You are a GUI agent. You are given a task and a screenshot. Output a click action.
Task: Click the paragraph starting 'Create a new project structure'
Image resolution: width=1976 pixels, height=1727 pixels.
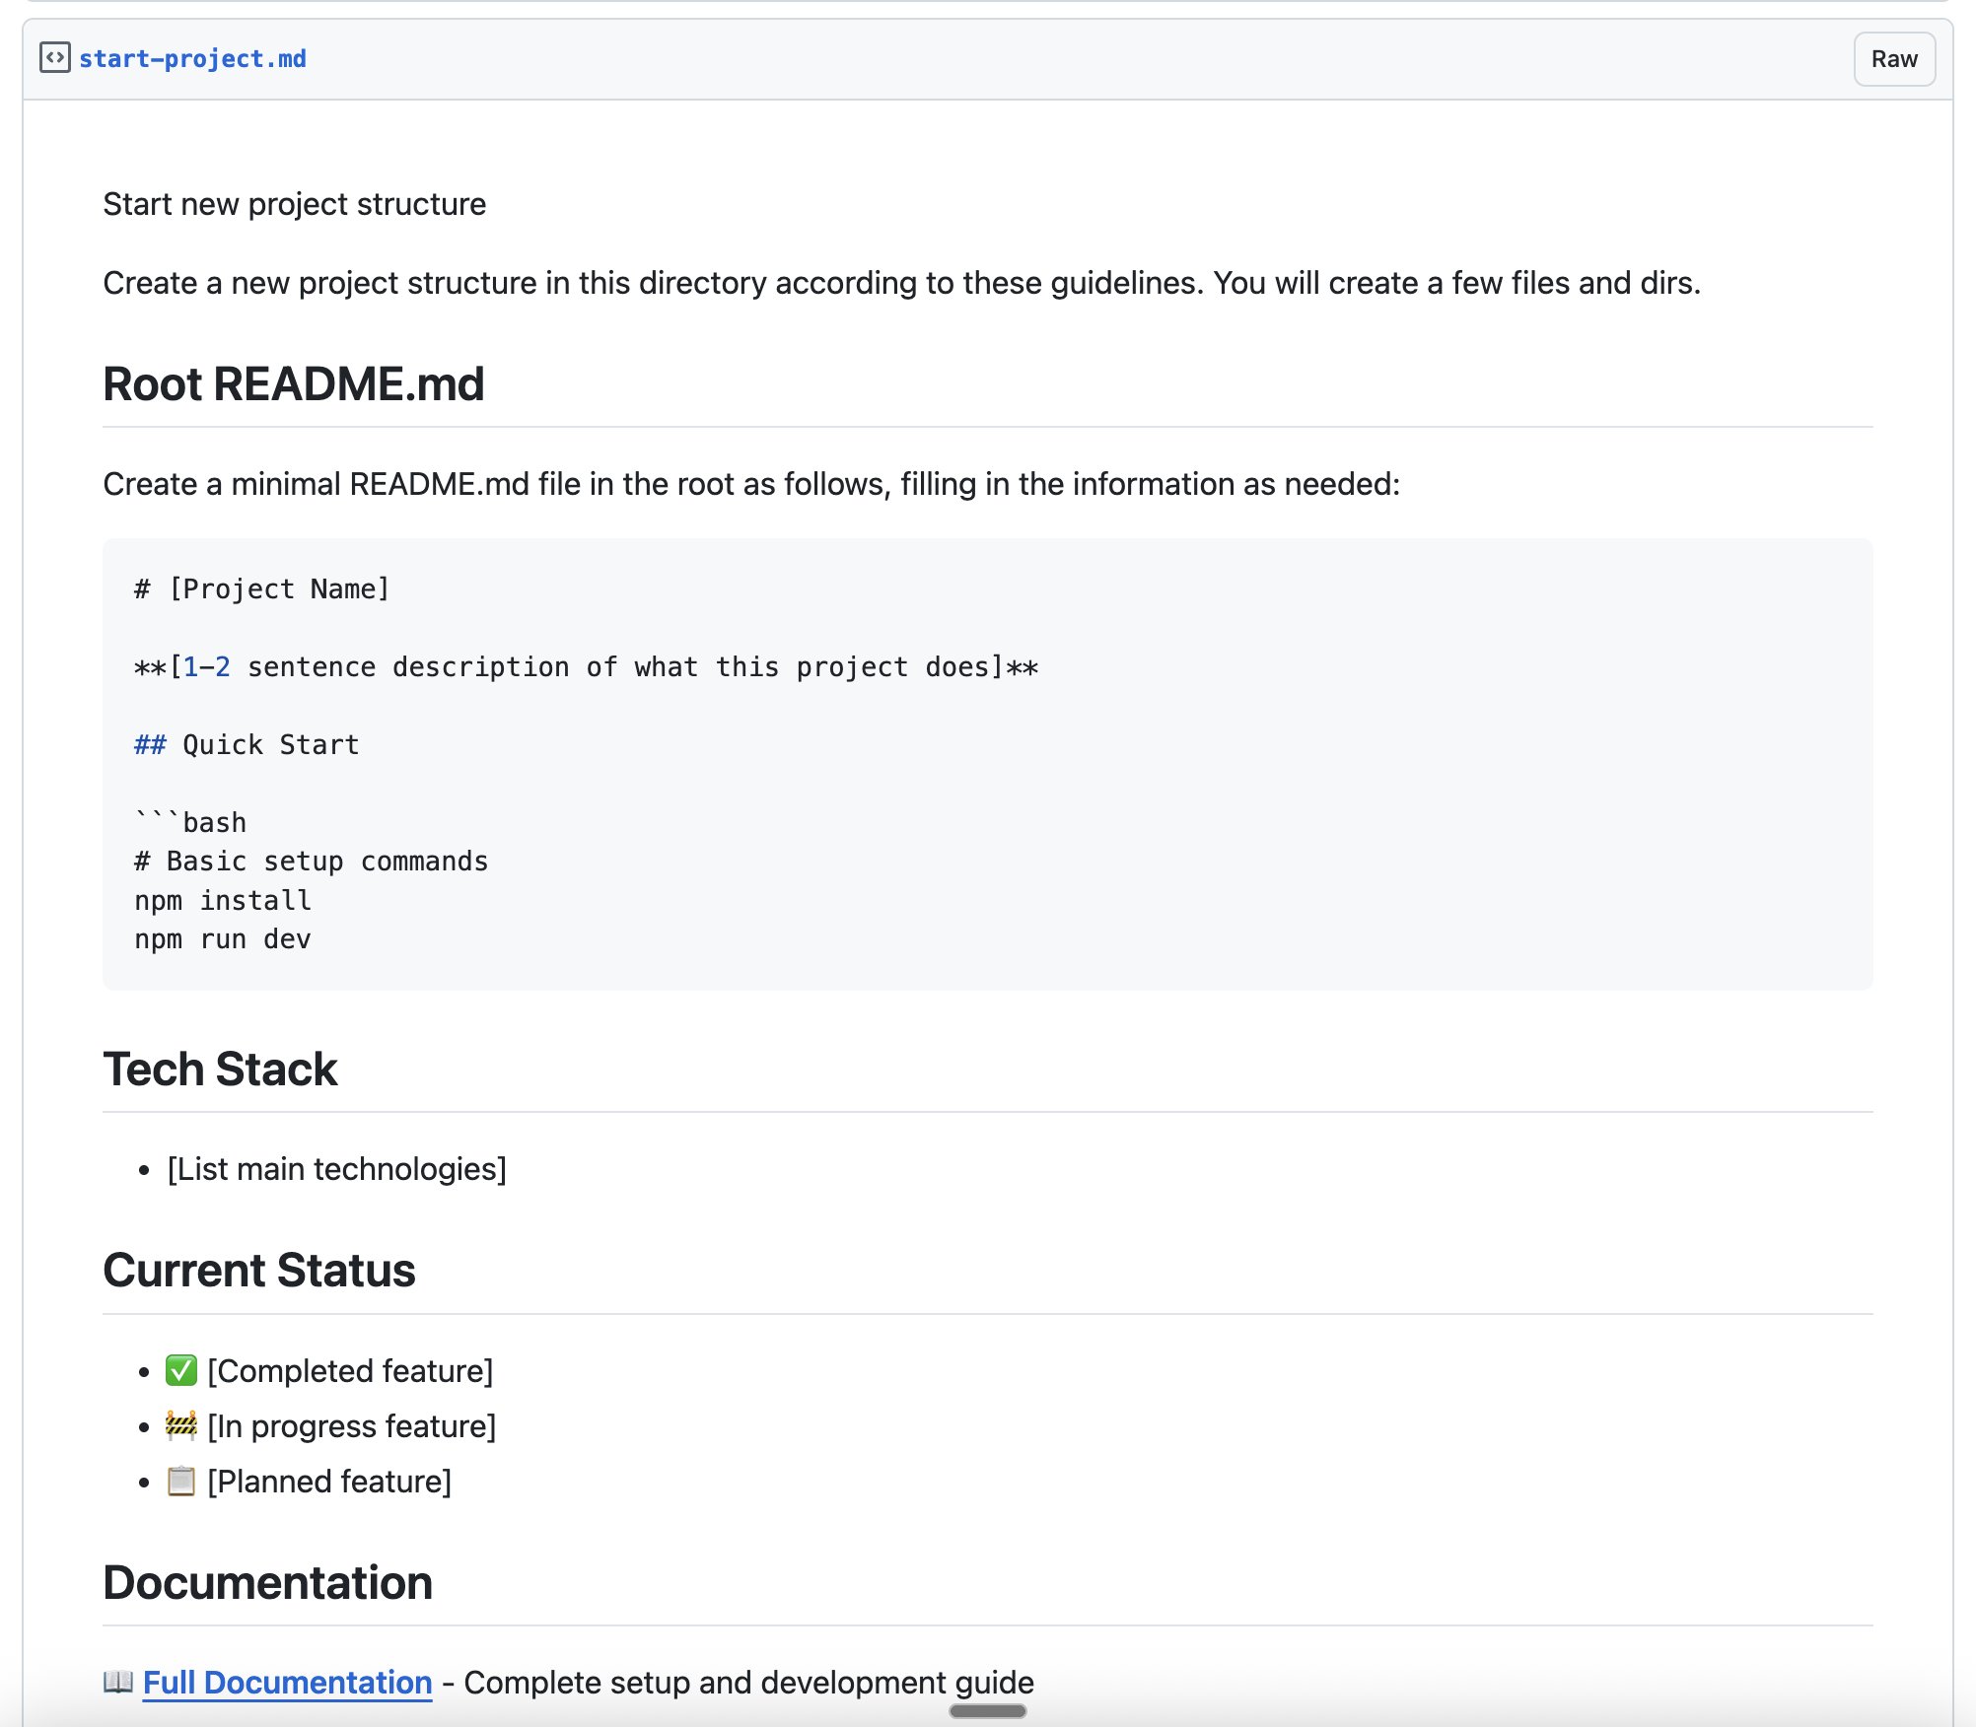(902, 283)
